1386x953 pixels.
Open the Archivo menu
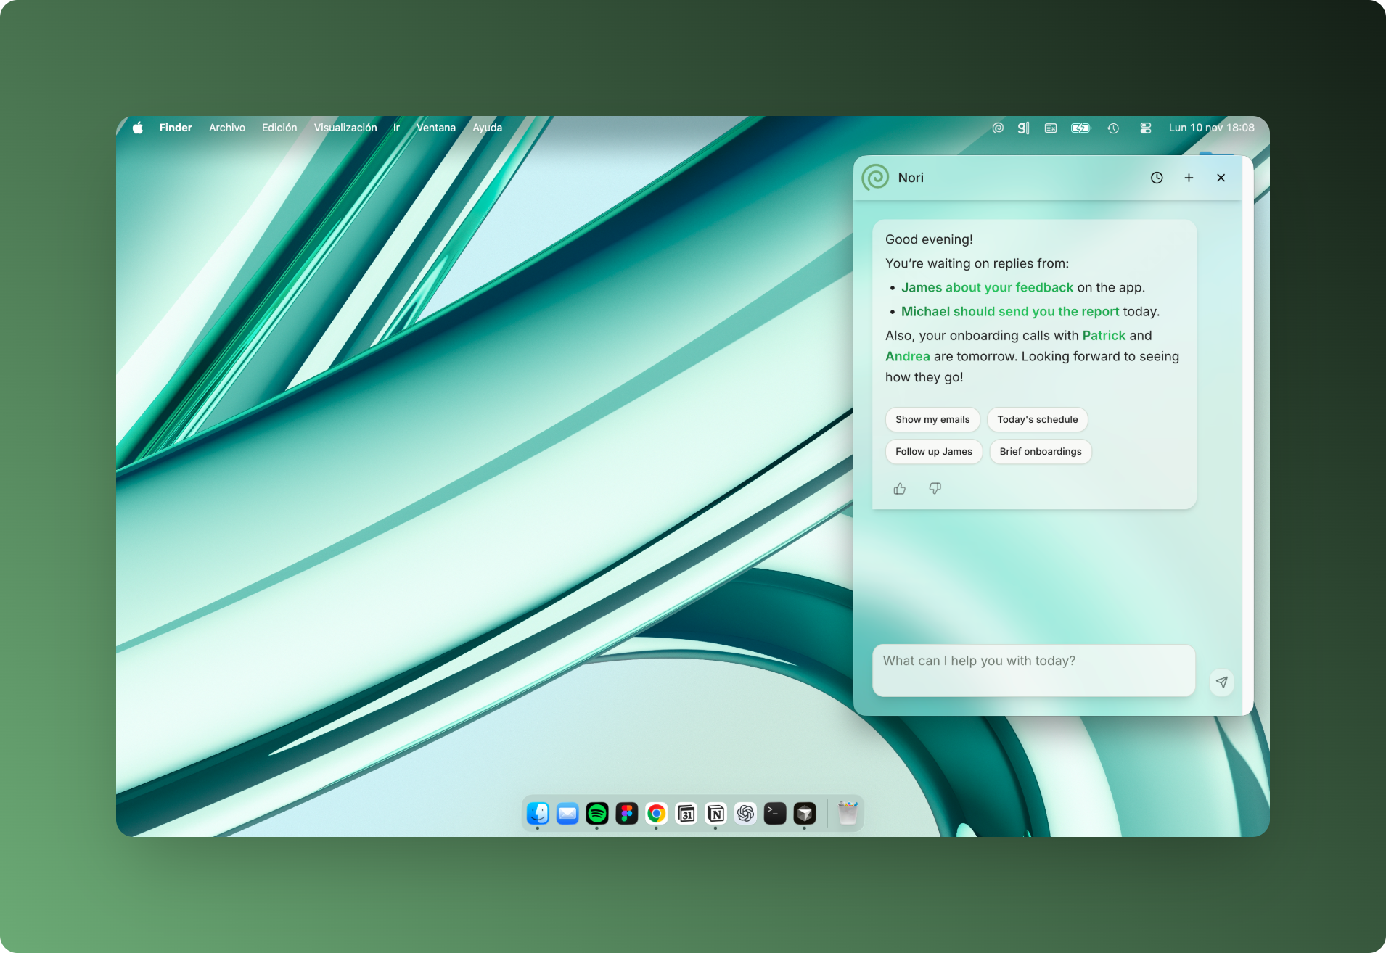226,128
